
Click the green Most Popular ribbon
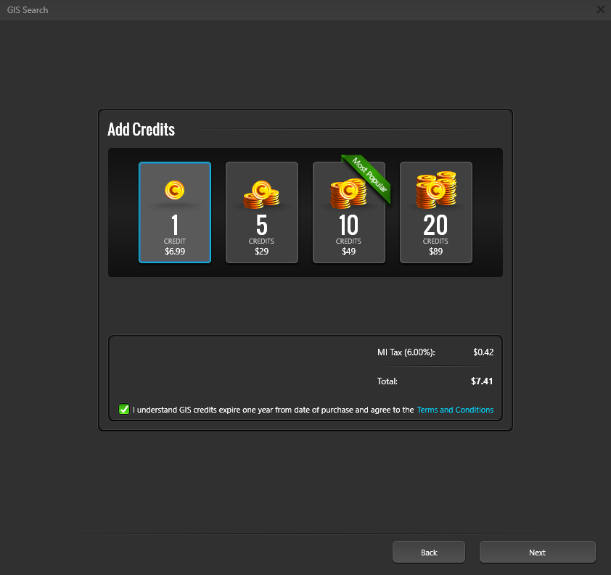367,178
